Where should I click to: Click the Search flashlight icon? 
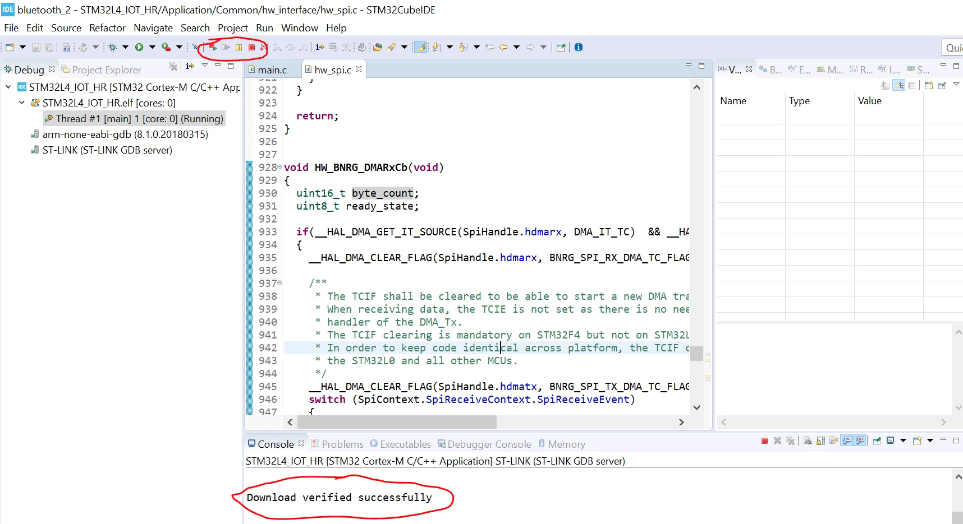coord(391,48)
